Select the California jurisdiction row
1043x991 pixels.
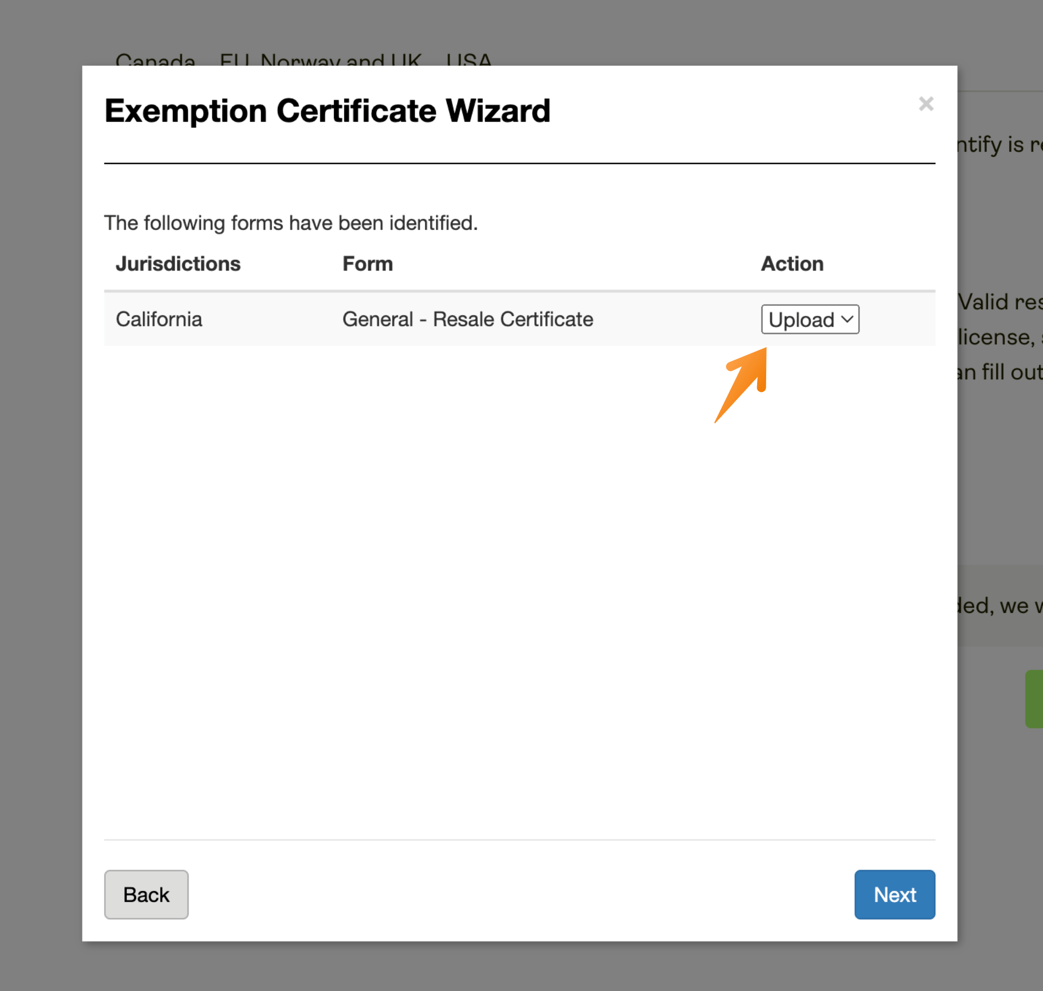coord(159,320)
